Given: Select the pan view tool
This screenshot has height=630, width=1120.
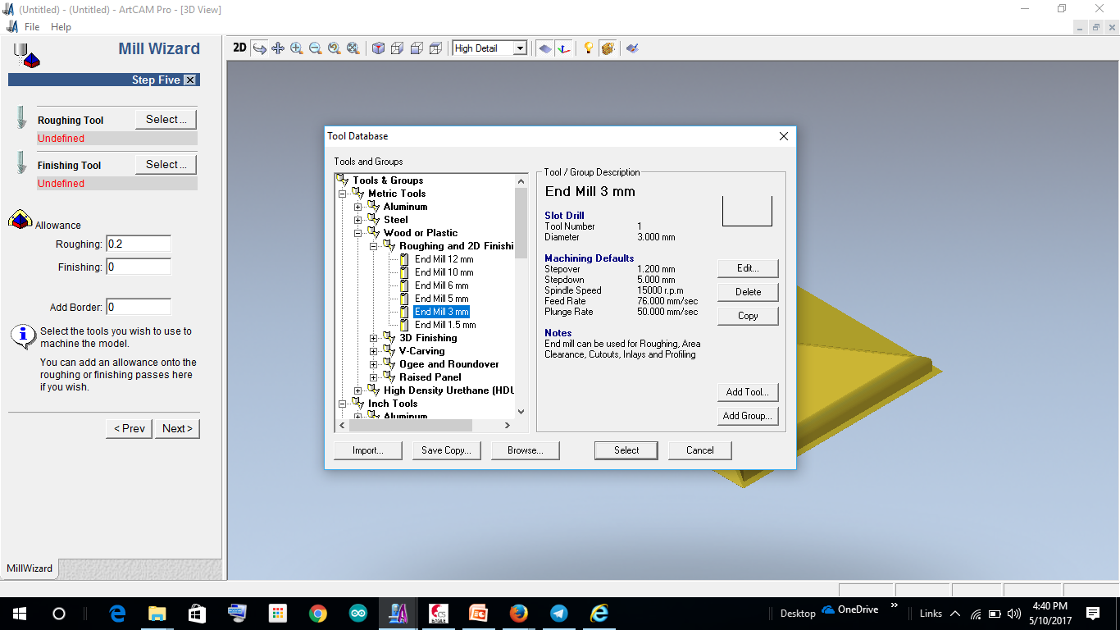Looking at the screenshot, I should pyautogui.click(x=278, y=48).
